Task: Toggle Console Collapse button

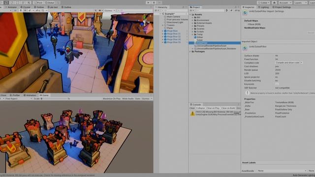Action: (200, 108)
